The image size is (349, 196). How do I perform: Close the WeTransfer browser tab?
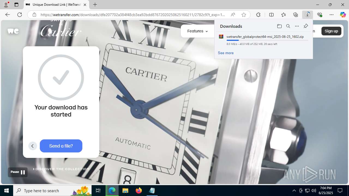pos(85,5)
